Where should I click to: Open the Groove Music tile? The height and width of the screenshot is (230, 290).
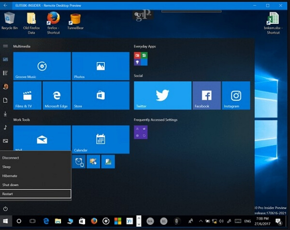pos(42,66)
